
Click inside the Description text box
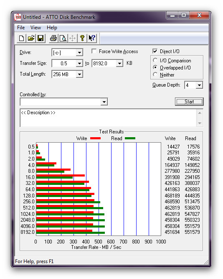tap(109, 118)
